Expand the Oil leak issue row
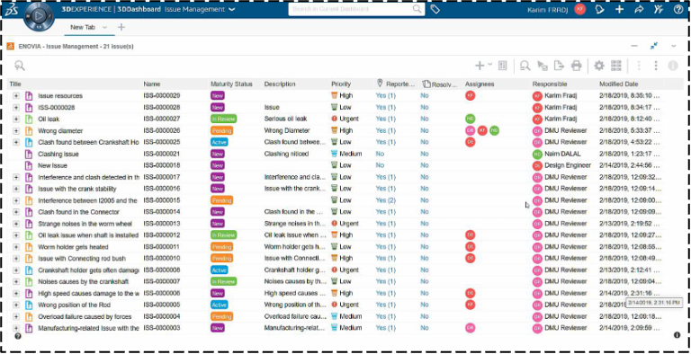 [x=16, y=119]
